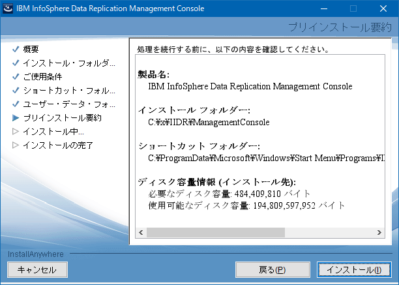Click the checkmark beside ショートカット・フォル step
Image resolution: width=399 pixels, height=285 pixels.
tap(16, 91)
